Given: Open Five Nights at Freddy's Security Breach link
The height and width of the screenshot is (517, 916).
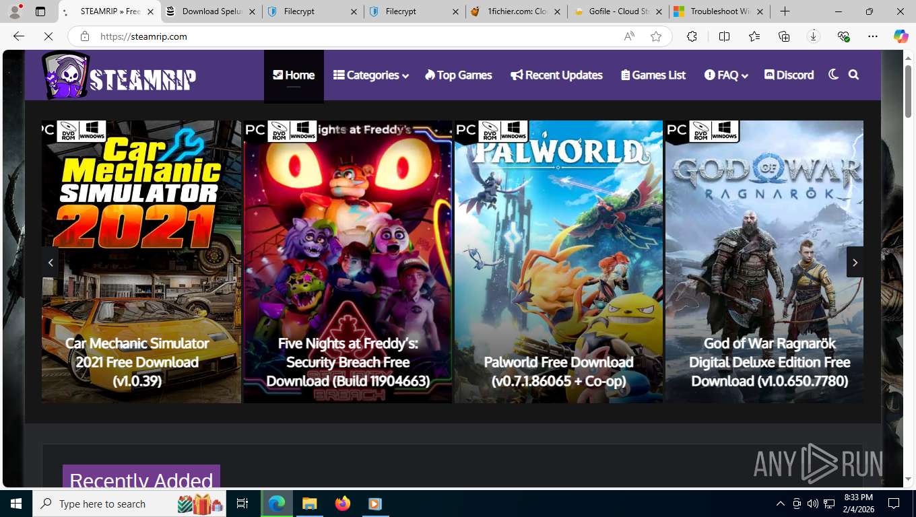Looking at the screenshot, I should 348,362.
